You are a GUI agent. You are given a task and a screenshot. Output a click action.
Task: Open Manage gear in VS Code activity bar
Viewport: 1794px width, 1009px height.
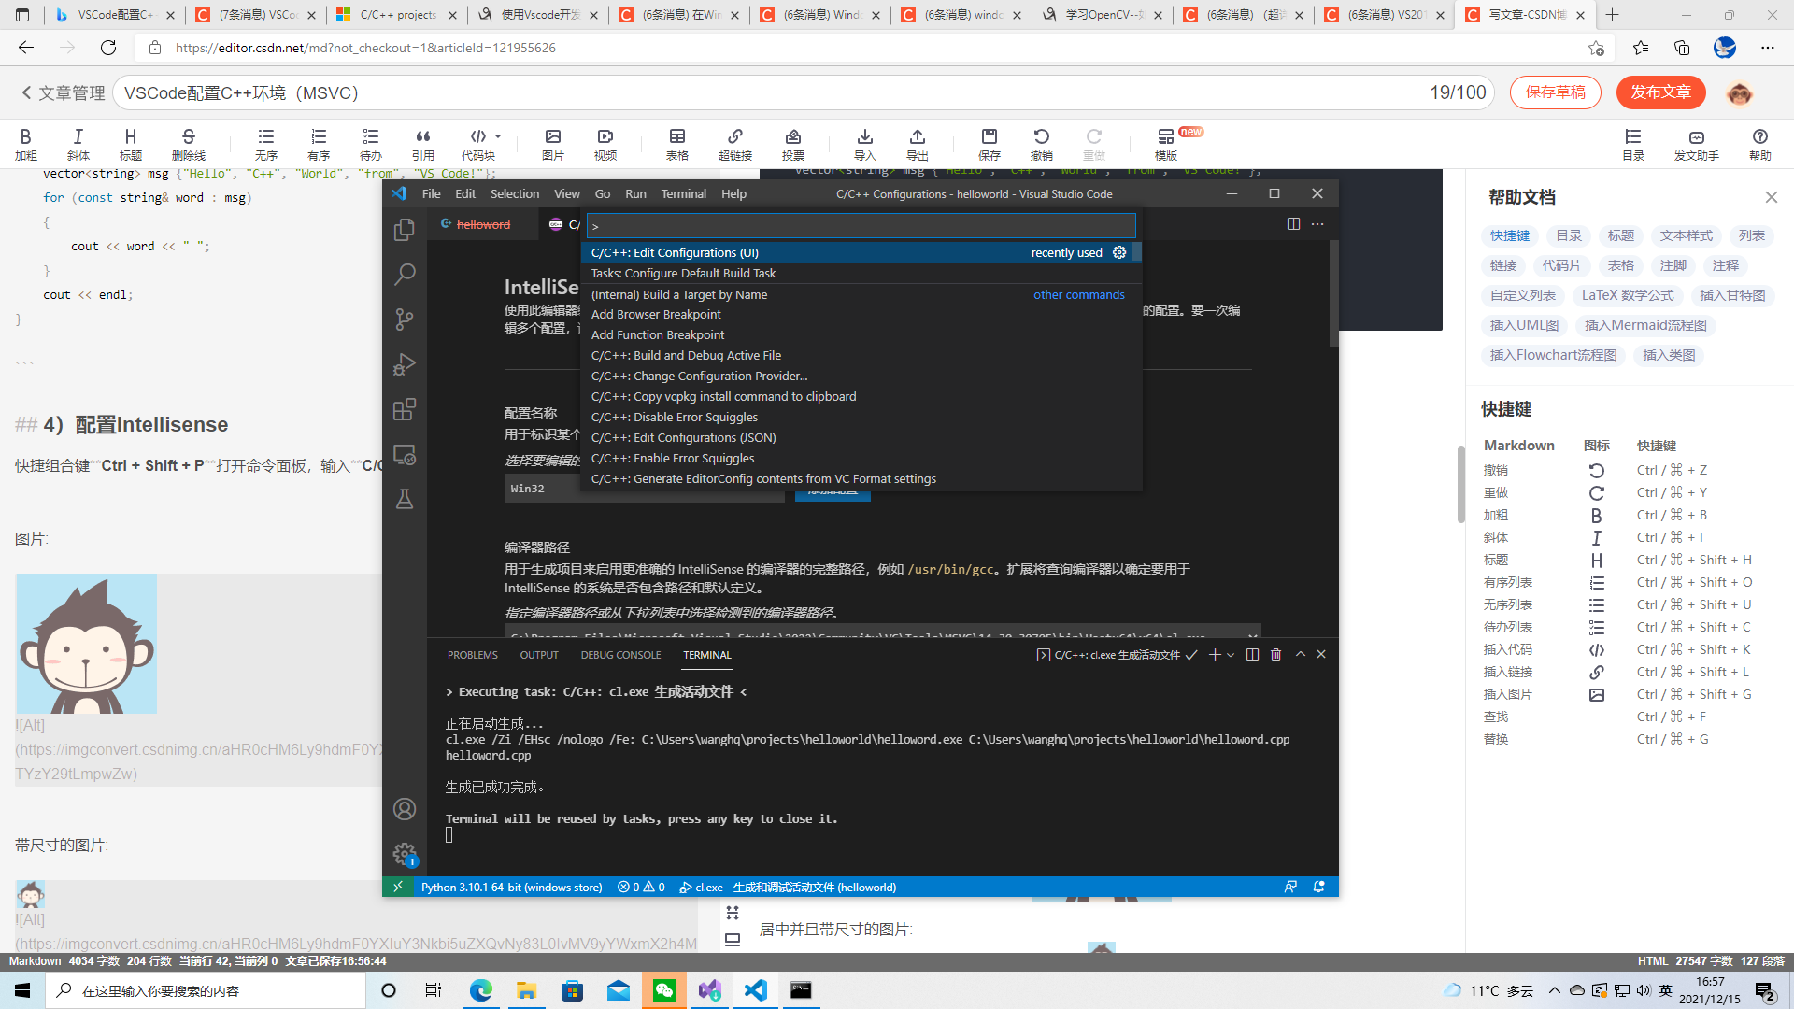pos(404,854)
